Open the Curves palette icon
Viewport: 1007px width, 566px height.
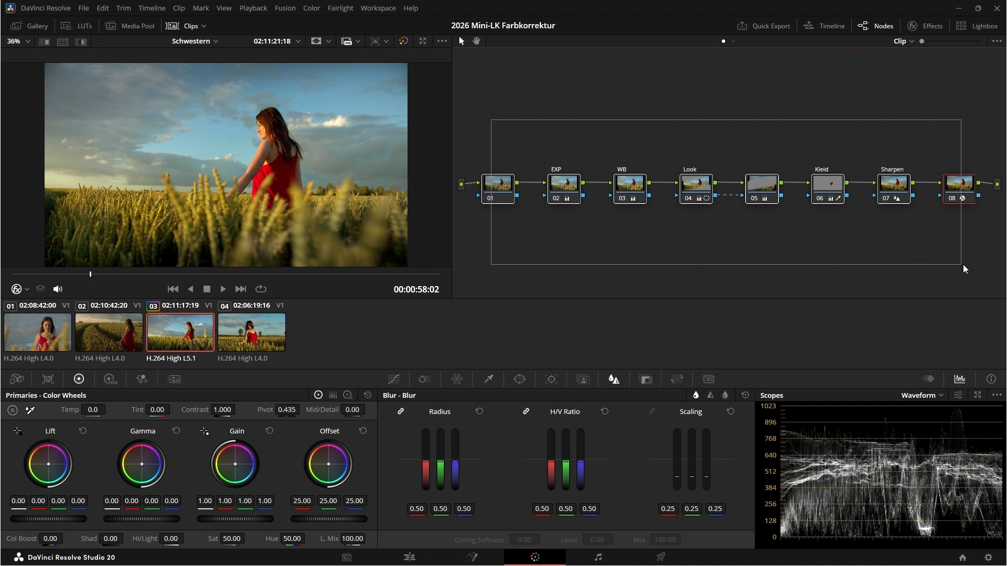click(x=394, y=379)
